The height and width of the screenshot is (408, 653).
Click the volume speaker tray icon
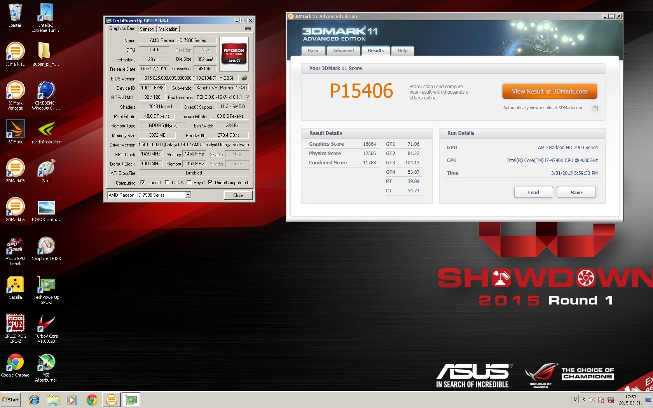[592, 399]
